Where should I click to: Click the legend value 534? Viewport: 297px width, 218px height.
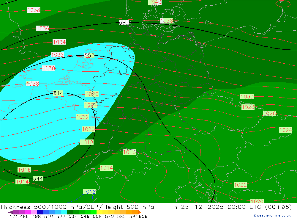coord(73,217)
